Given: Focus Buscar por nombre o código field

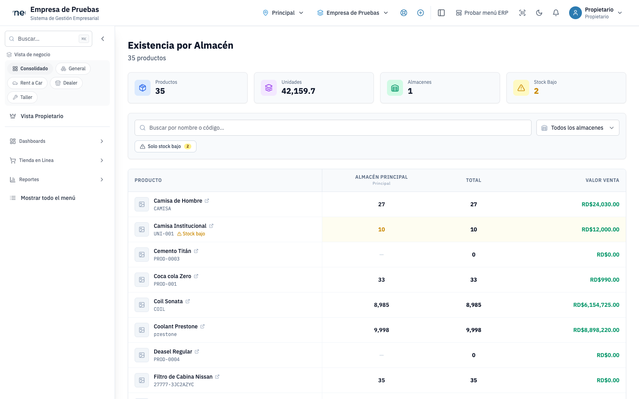Looking at the screenshot, I should (333, 128).
